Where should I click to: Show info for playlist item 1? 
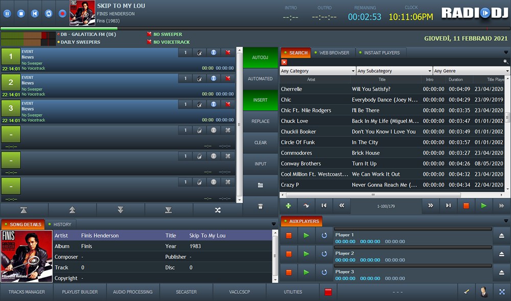pyautogui.click(x=214, y=53)
